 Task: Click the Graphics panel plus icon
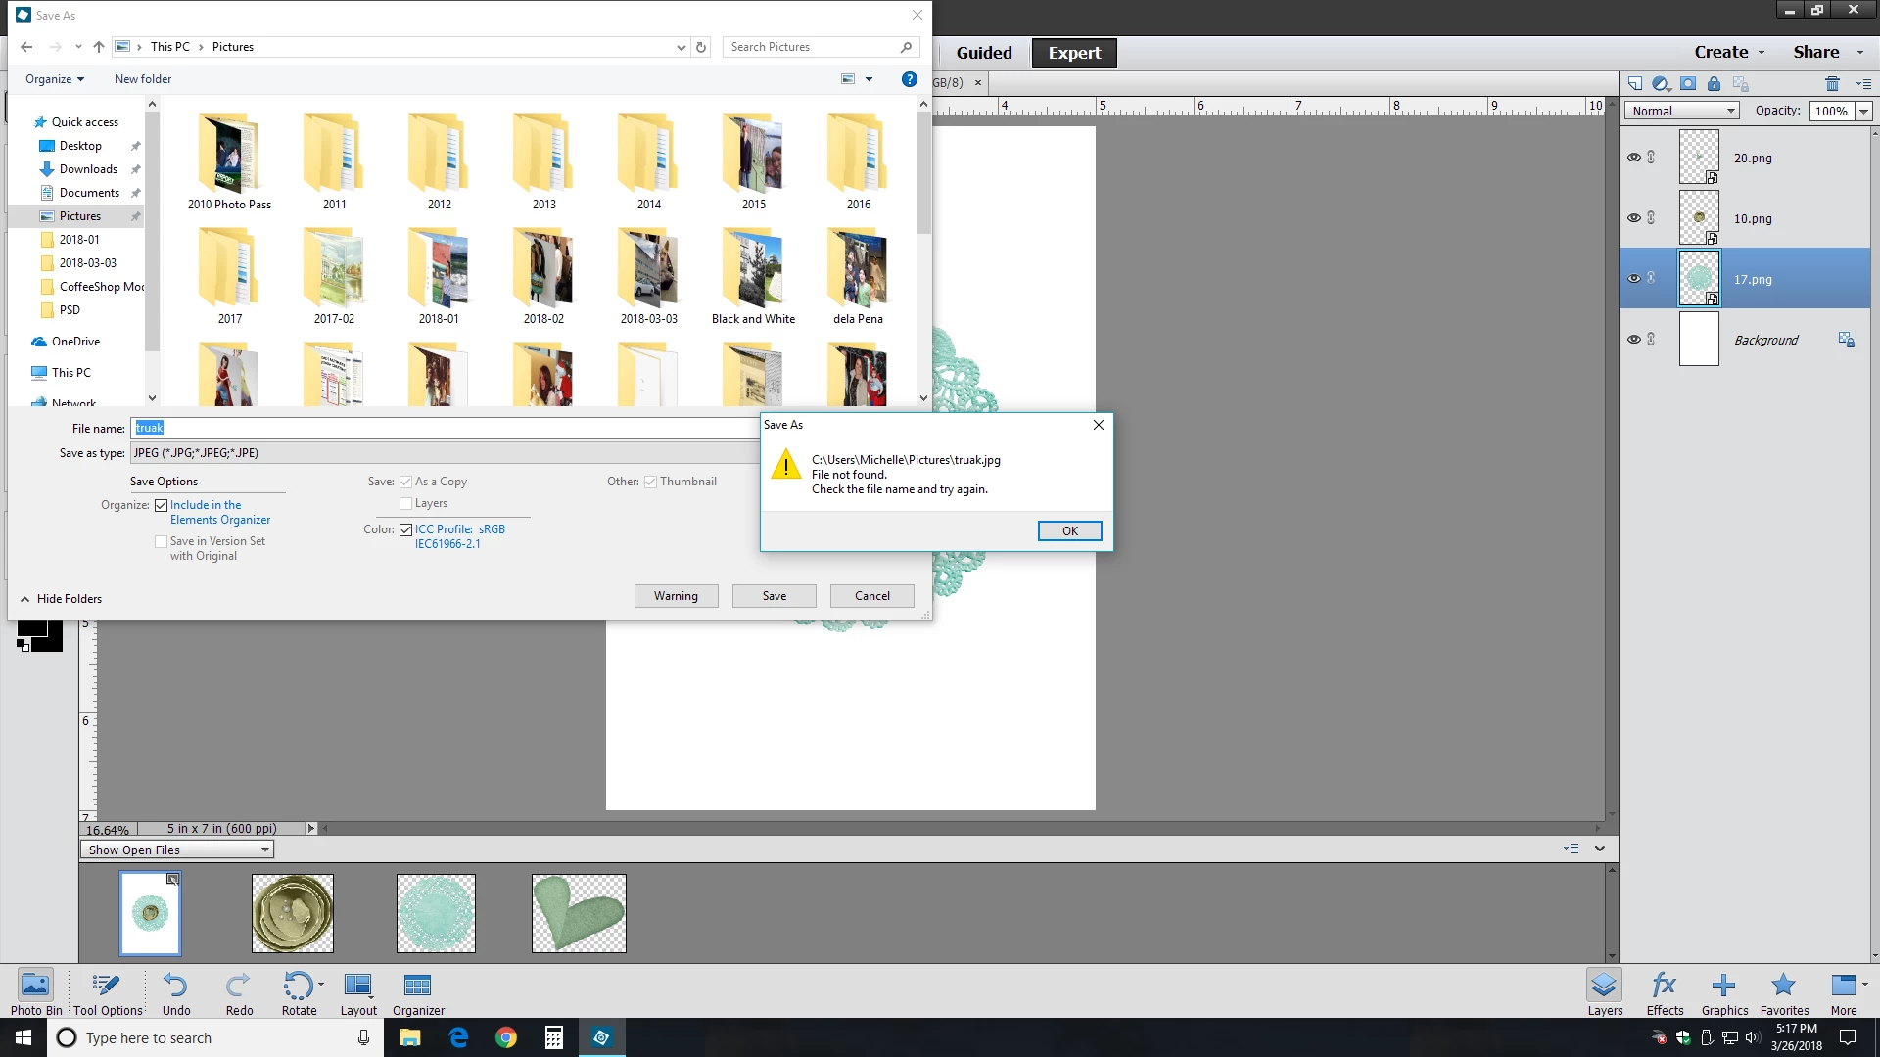(1723, 985)
